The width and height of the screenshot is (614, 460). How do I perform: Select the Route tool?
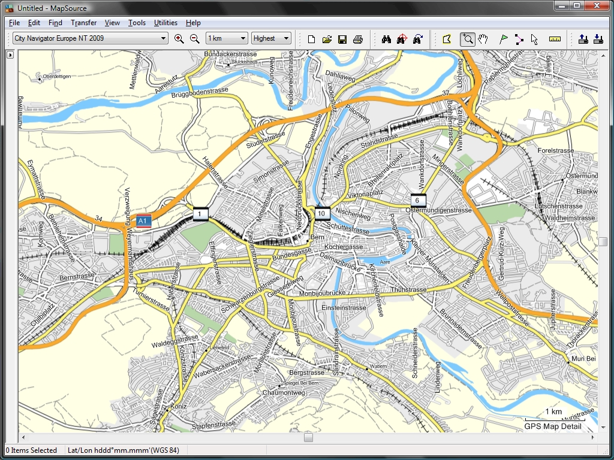pyautogui.click(x=519, y=39)
